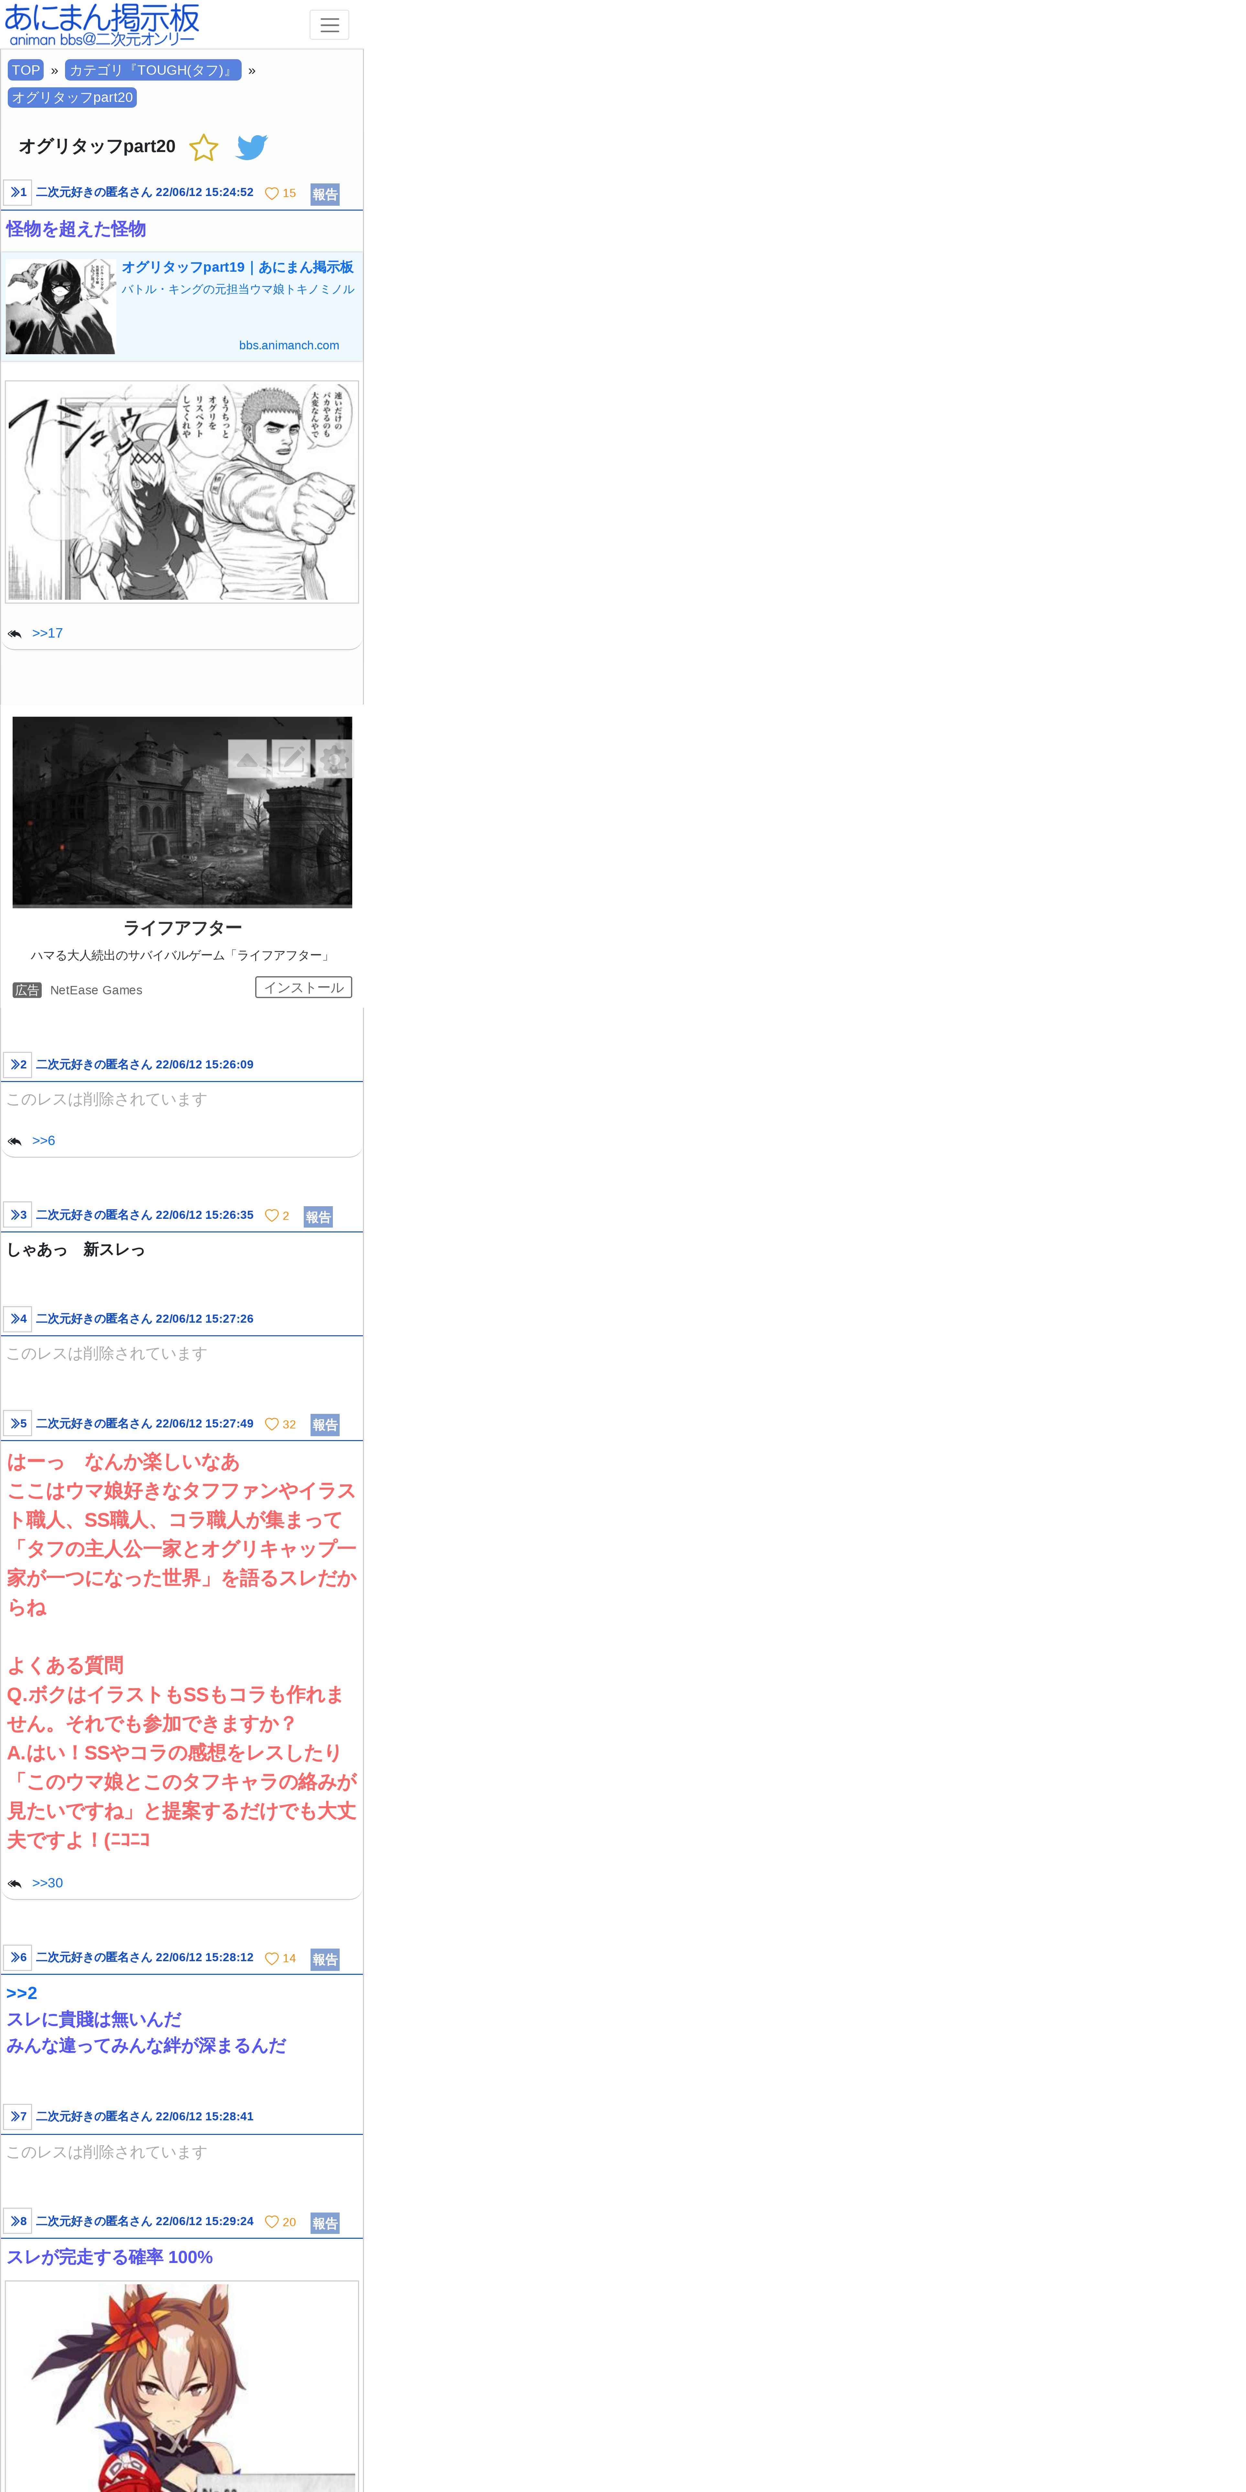Report post 1 with 報告 button

point(325,194)
